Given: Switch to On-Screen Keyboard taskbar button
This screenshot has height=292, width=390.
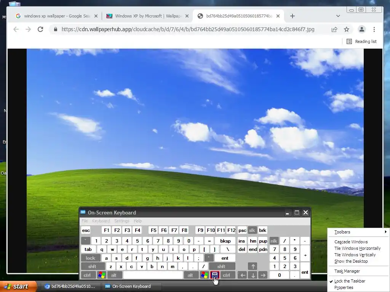Looking at the screenshot, I should pos(132,286).
